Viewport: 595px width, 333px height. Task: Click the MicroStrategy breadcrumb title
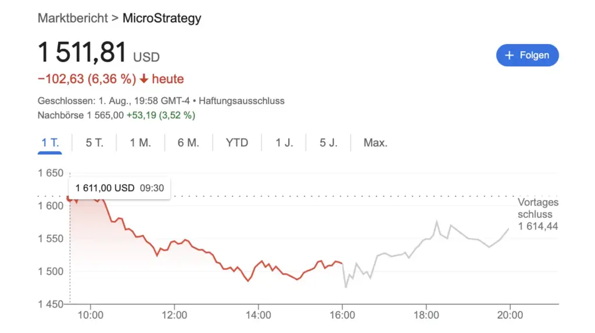point(162,18)
